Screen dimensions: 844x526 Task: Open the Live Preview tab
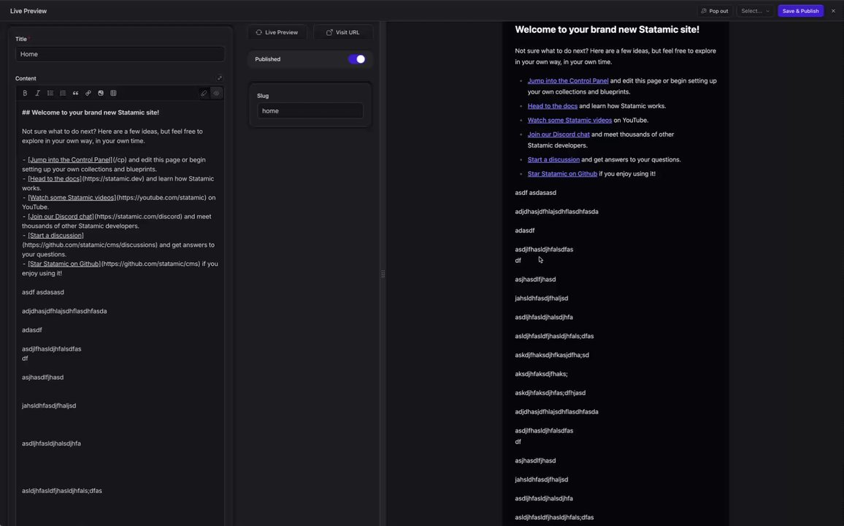click(277, 32)
